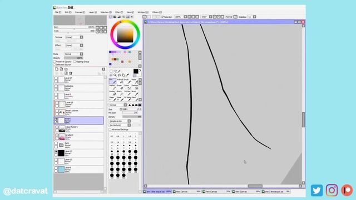Open the rotation angle dropdown in toolbar

[x=210, y=17]
